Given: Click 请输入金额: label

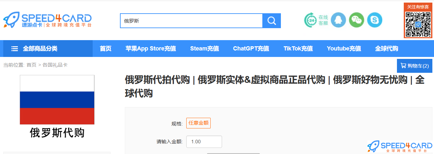Looking at the screenshot, I should (170, 142).
